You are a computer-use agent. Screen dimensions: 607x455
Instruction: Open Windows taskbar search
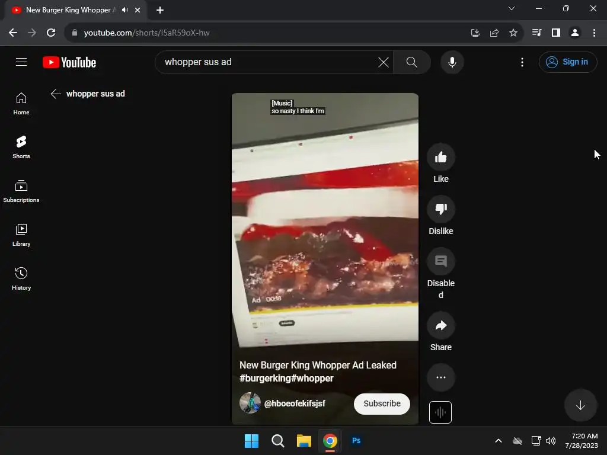pos(277,441)
